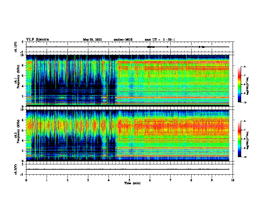
Task: Click inside the ch.2 spectrogram panel
Action: 128,135
